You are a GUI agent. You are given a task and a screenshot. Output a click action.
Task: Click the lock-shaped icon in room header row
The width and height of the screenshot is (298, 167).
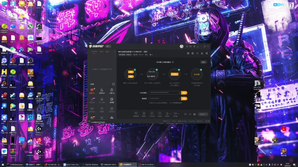click(x=193, y=53)
